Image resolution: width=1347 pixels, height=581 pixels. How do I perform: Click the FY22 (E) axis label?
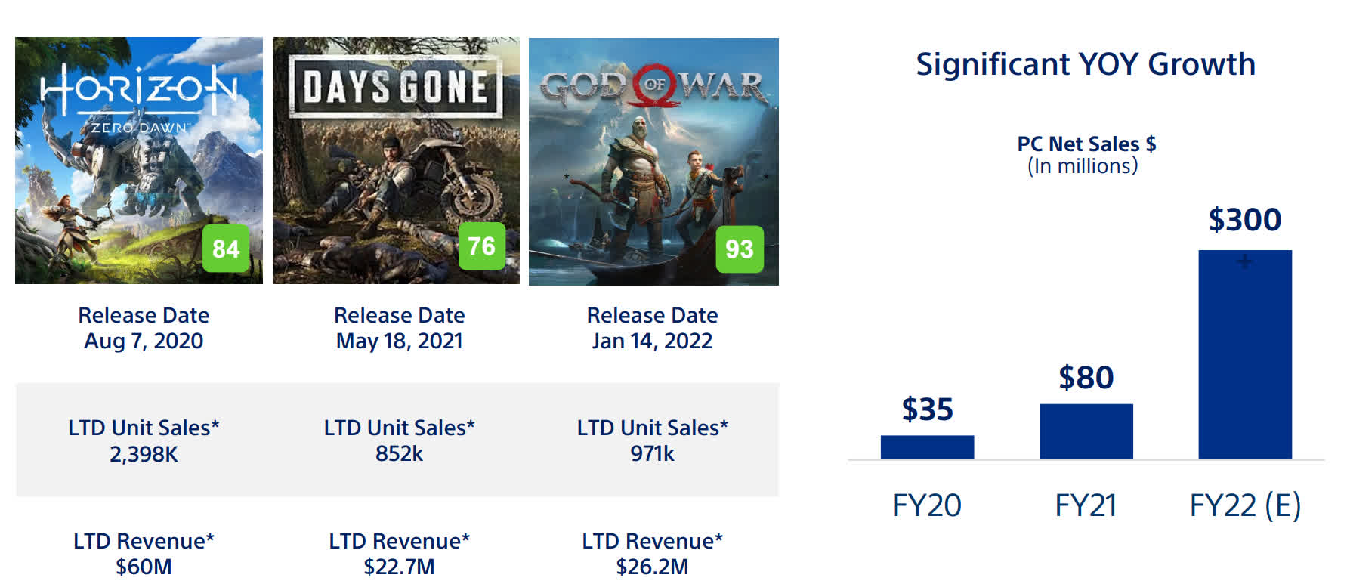[1244, 505]
